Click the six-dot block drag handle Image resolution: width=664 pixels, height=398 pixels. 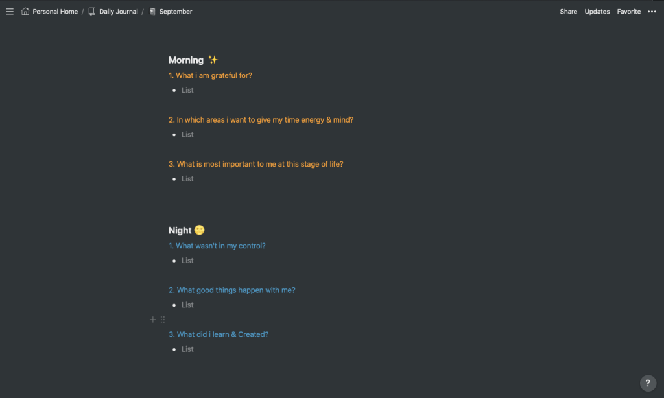[163, 320]
